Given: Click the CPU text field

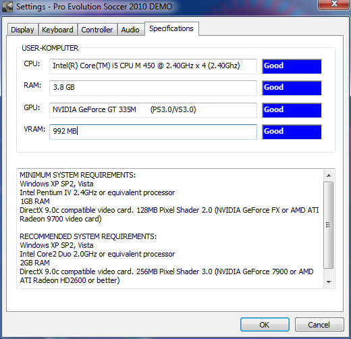Looking at the screenshot, I should [x=153, y=66].
